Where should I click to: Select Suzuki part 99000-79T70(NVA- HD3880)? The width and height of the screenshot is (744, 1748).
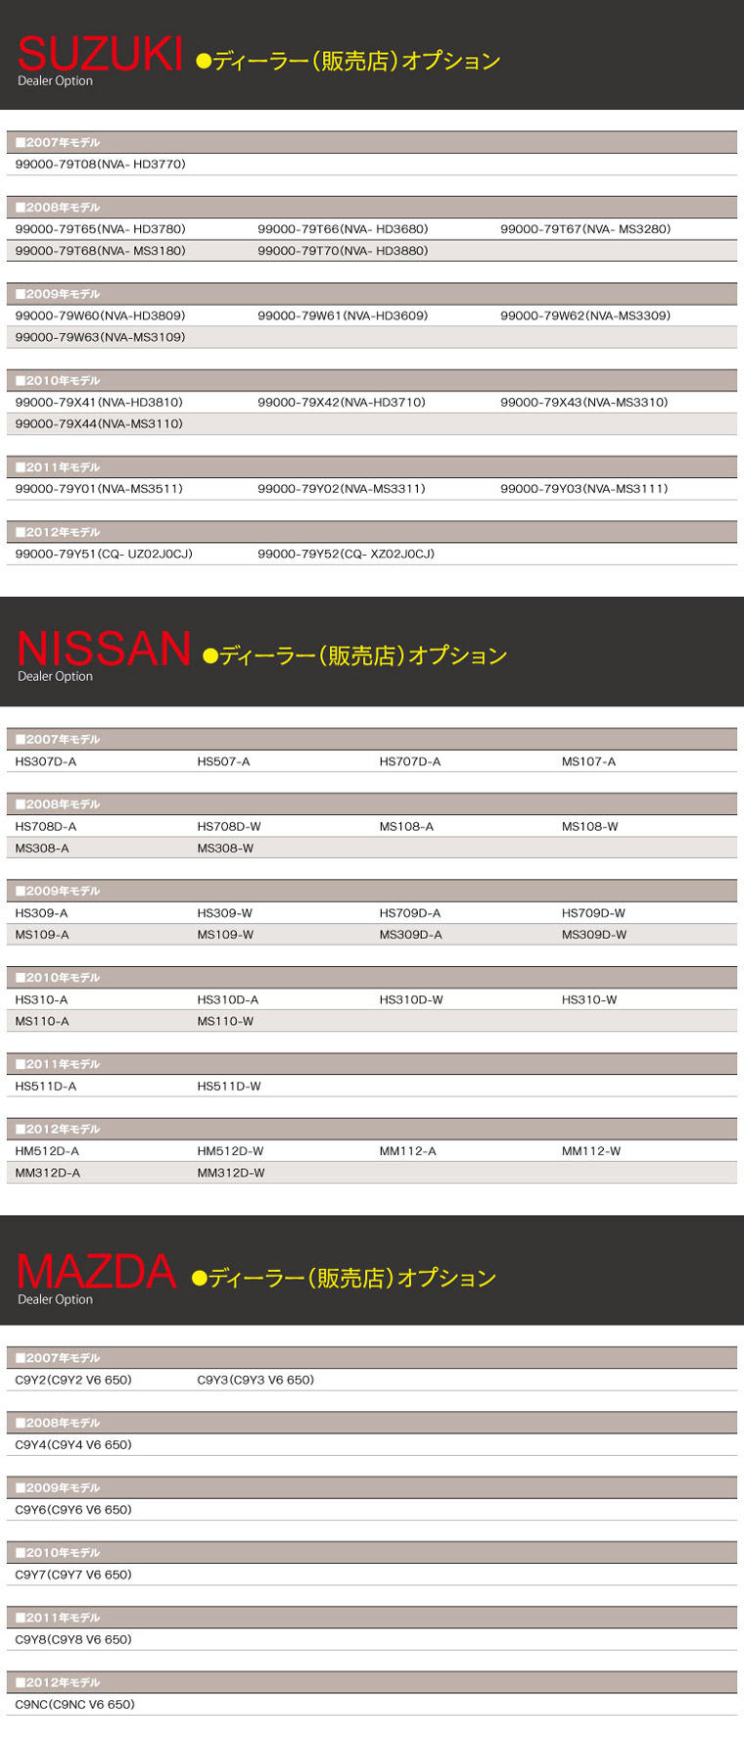point(343,251)
